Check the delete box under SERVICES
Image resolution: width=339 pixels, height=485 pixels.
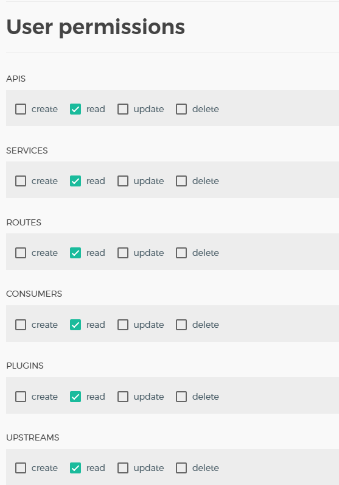[181, 181]
